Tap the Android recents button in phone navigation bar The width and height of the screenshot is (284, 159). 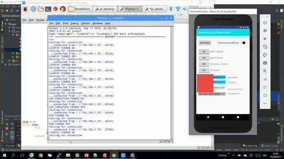238,117
